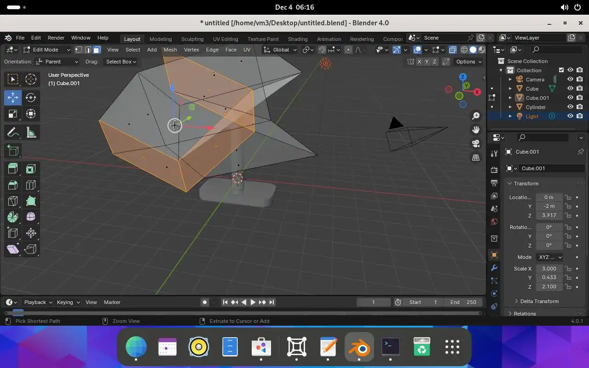Click the Scale X value field
The height and width of the screenshot is (368, 589).
[x=549, y=269]
